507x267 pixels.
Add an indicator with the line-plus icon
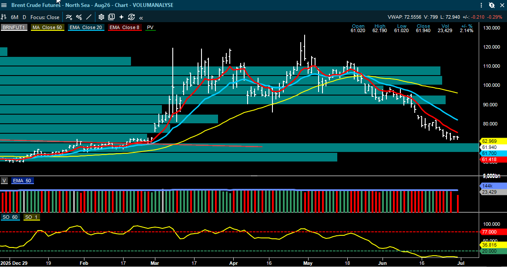[69, 17]
